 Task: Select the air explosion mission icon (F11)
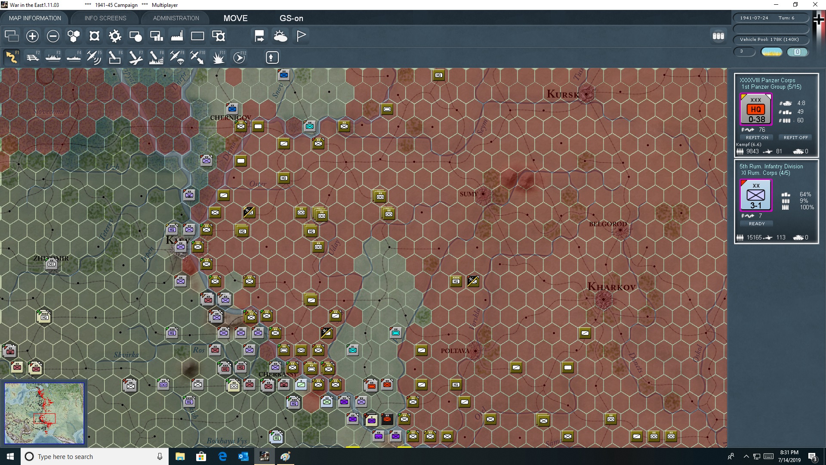(x=219, y=57)
